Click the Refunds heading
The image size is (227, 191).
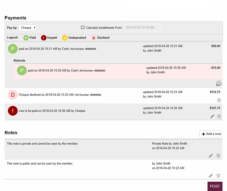click(x=19, y=61)
